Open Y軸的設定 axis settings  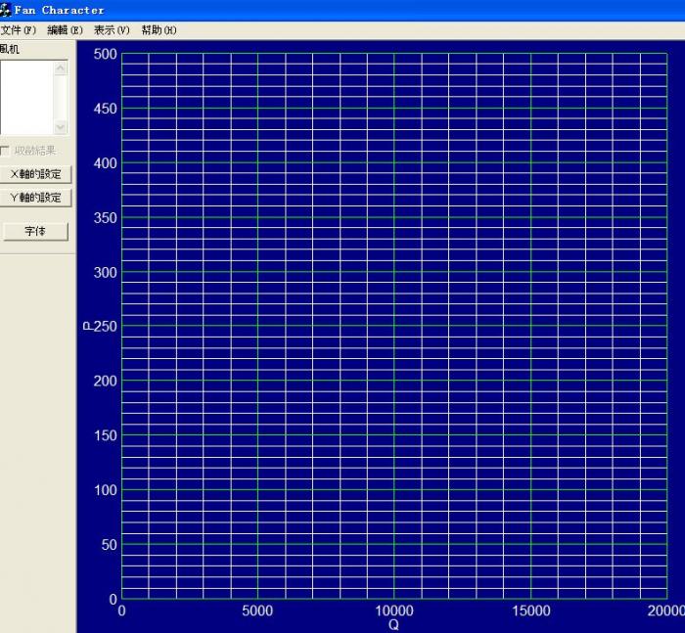[x=35, y=198]
